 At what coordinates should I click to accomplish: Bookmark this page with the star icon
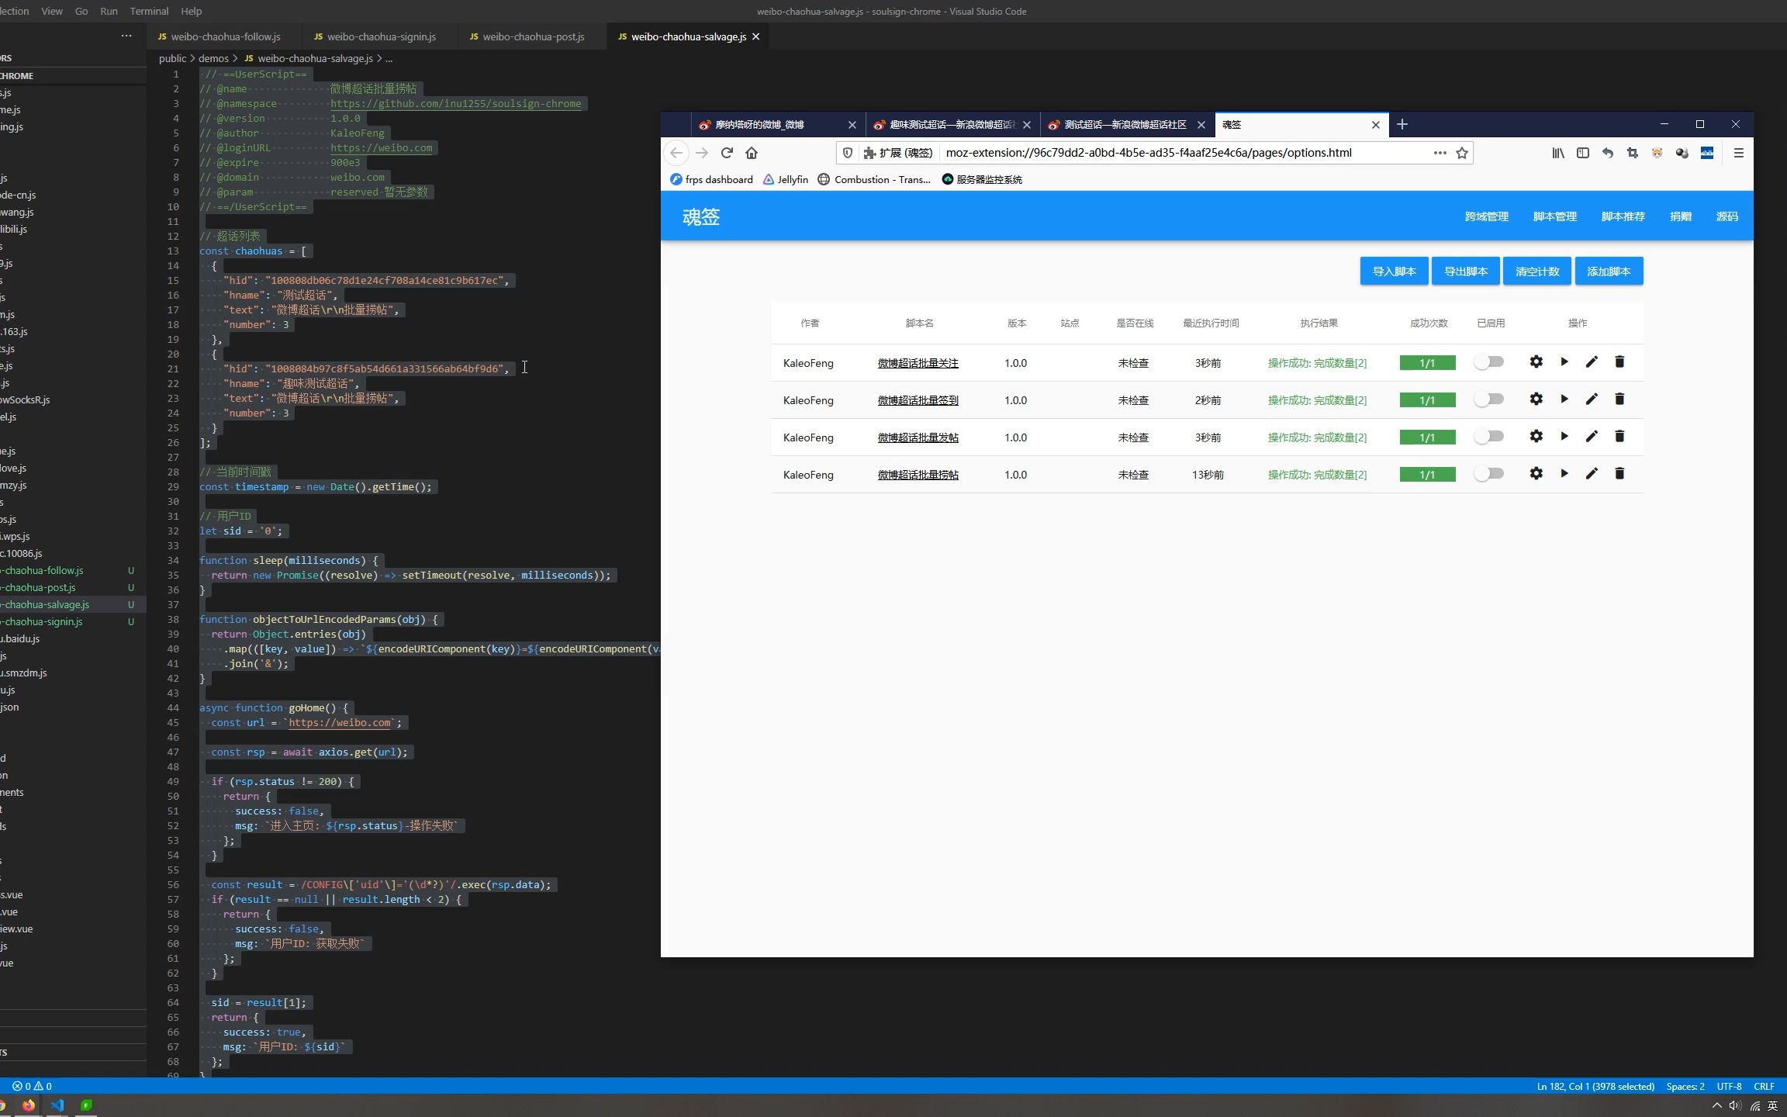point(1462,153)
